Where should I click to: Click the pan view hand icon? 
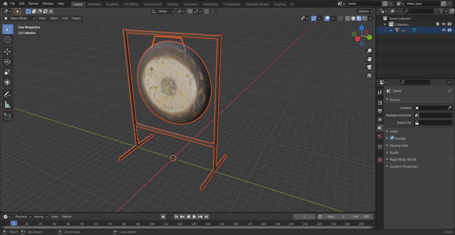tap(369, 59)
